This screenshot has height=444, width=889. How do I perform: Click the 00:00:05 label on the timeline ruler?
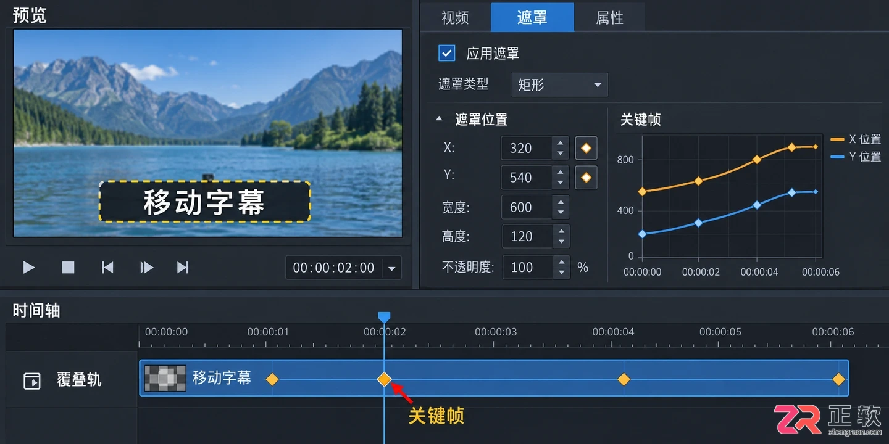[x=720, y=332]
